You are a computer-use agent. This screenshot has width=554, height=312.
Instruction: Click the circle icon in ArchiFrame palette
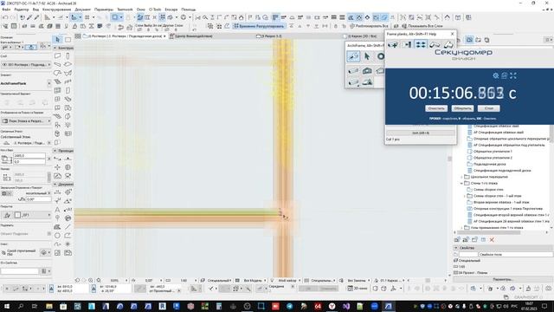(380, 56)
